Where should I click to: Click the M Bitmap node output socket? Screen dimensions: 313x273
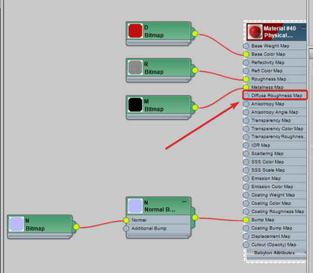[x=195, y=108]
